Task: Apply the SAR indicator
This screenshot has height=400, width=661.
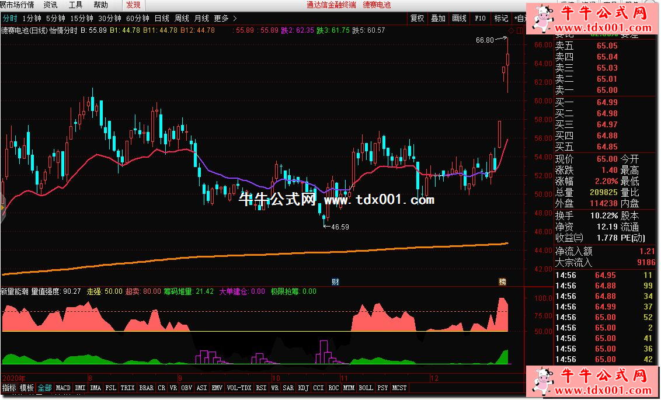Action: [288, 388]
